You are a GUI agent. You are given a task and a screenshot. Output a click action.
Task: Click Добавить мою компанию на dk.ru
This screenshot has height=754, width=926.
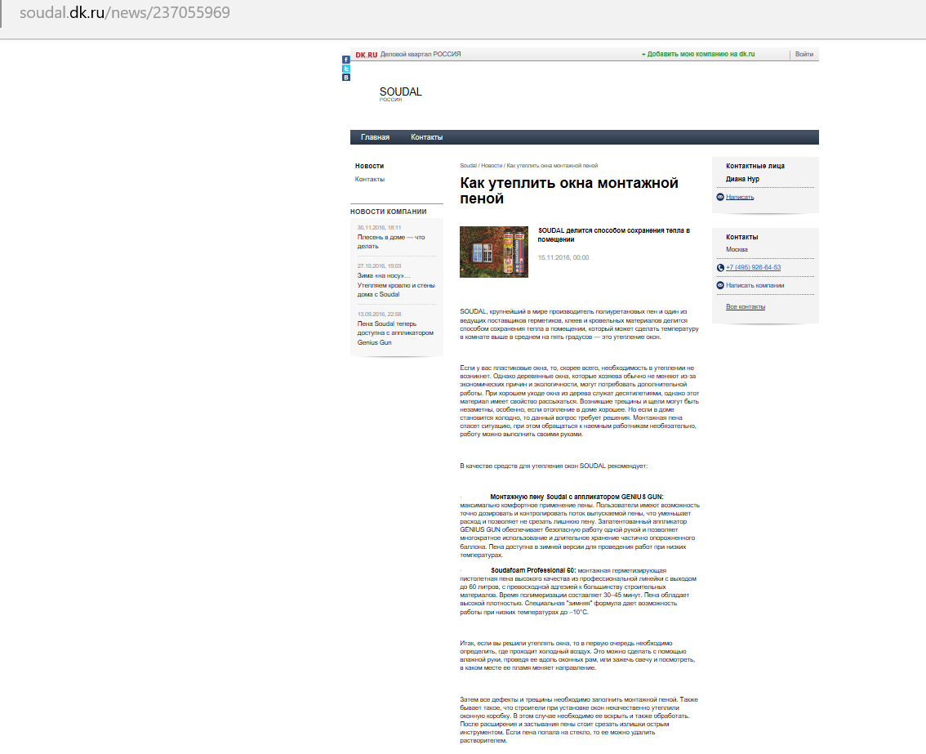tap(698, 55)
